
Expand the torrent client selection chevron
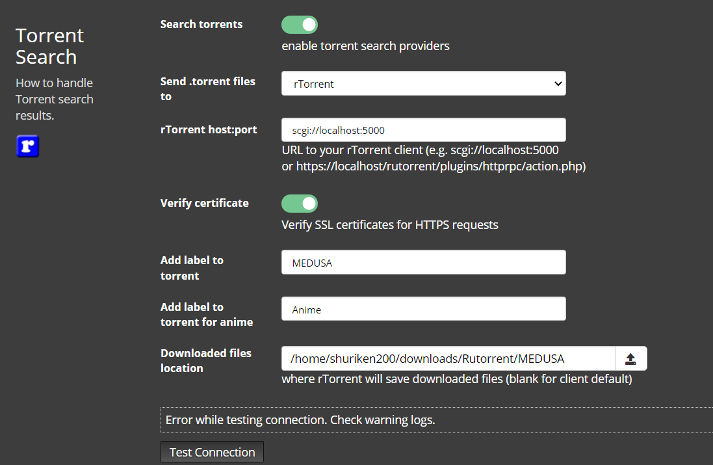pos(558,83)
